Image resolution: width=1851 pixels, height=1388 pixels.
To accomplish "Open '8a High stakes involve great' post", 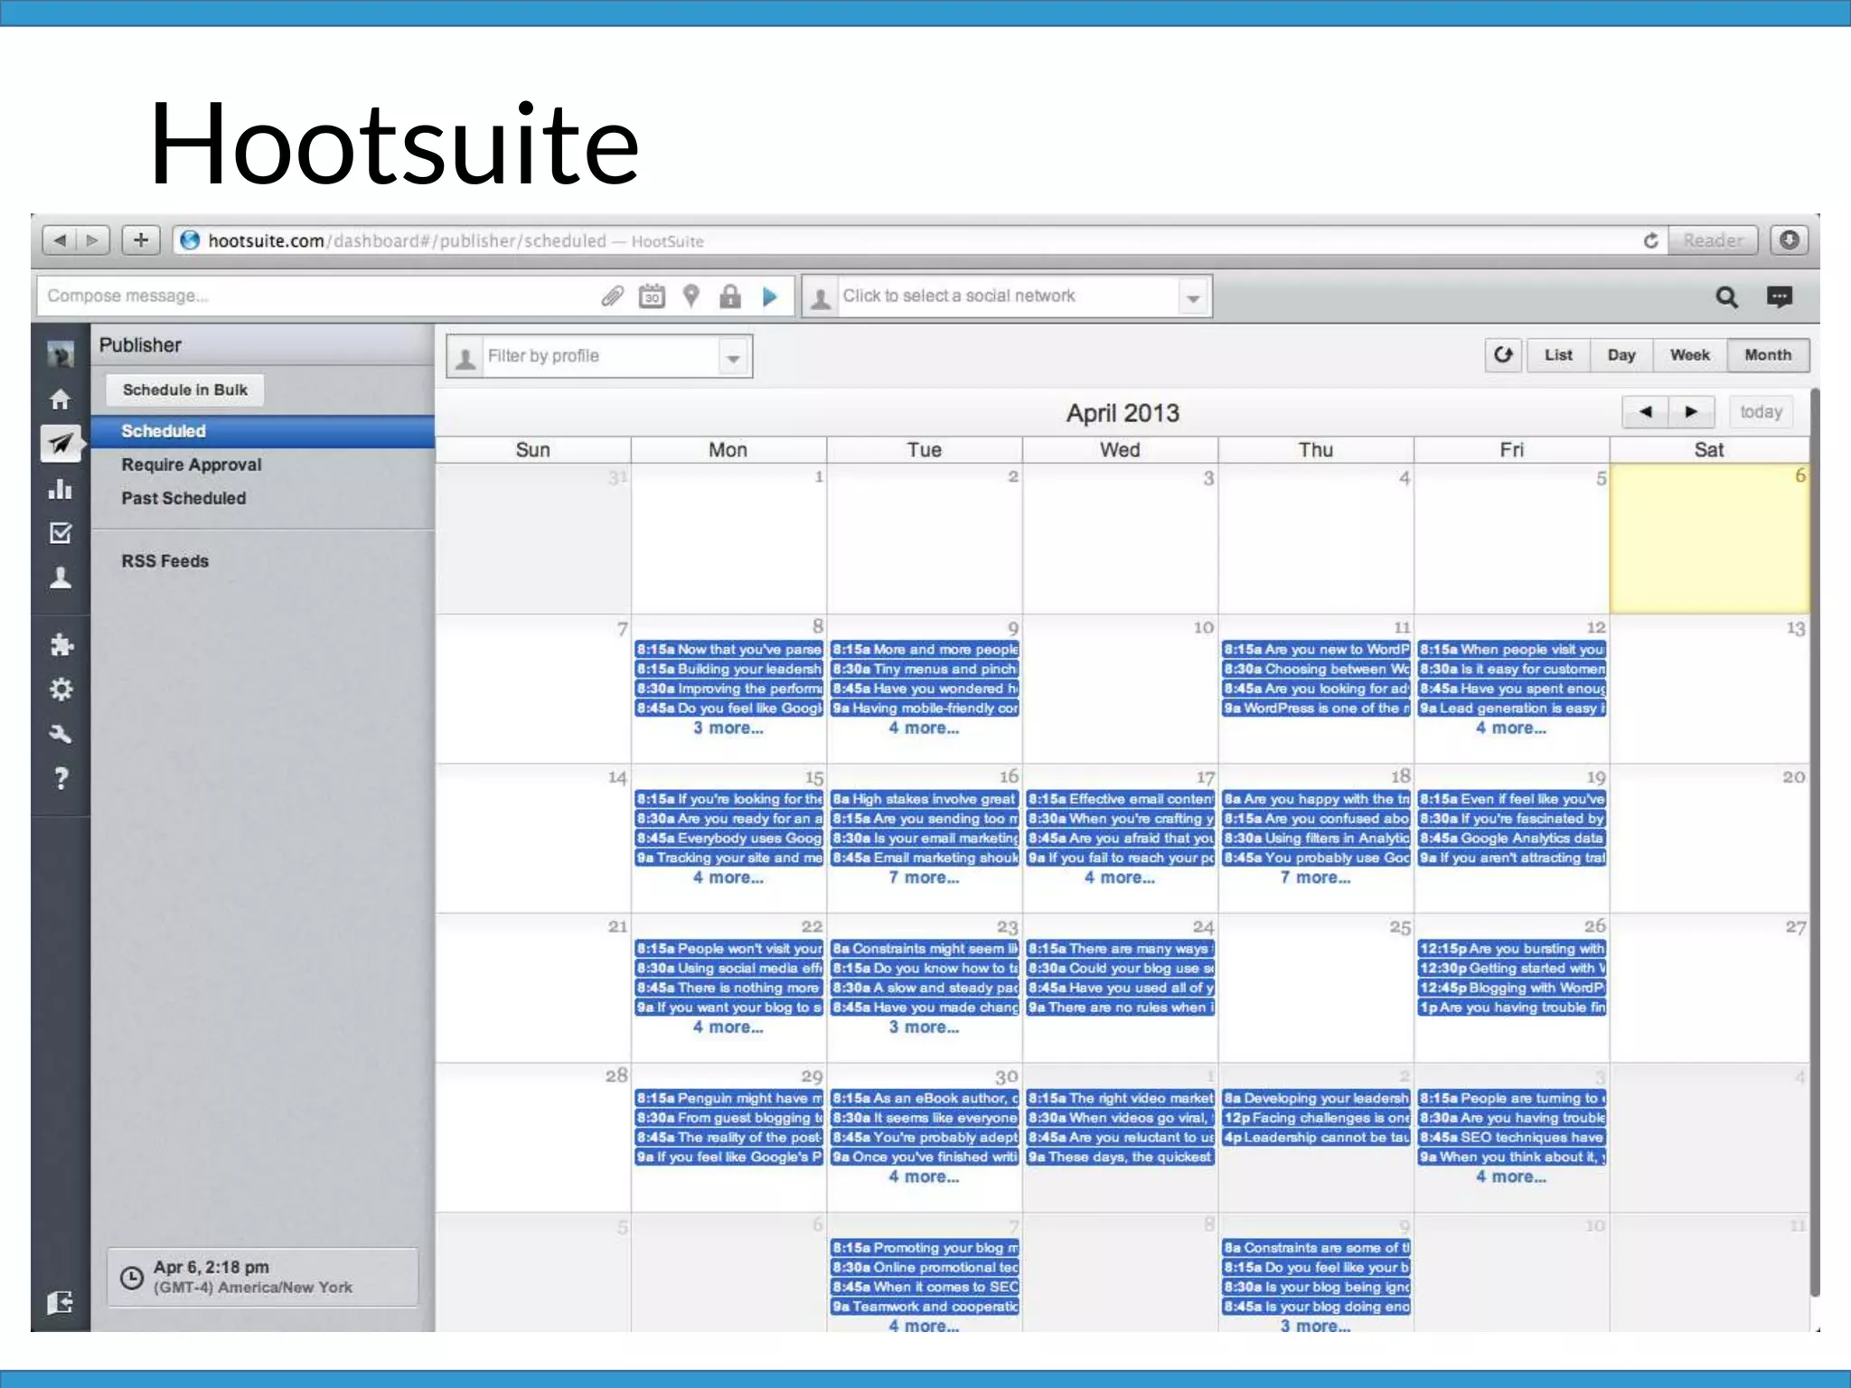I will tap(925, 799).
